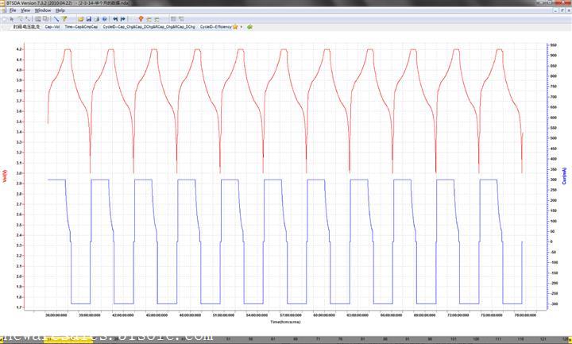Open the View menu
The image size is (572, 344).
25,10
